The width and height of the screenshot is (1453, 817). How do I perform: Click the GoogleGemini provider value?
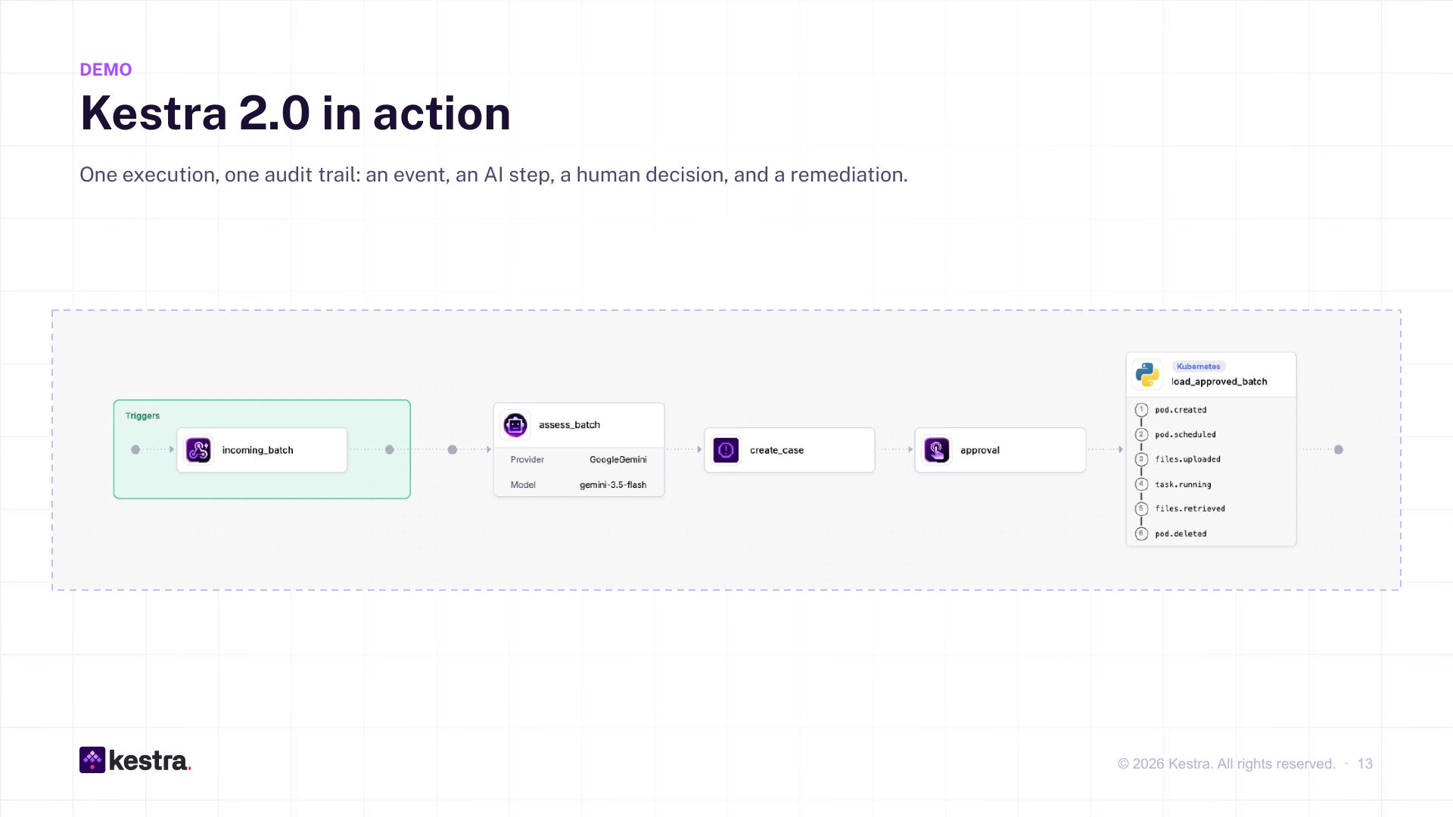coord(618,460)
